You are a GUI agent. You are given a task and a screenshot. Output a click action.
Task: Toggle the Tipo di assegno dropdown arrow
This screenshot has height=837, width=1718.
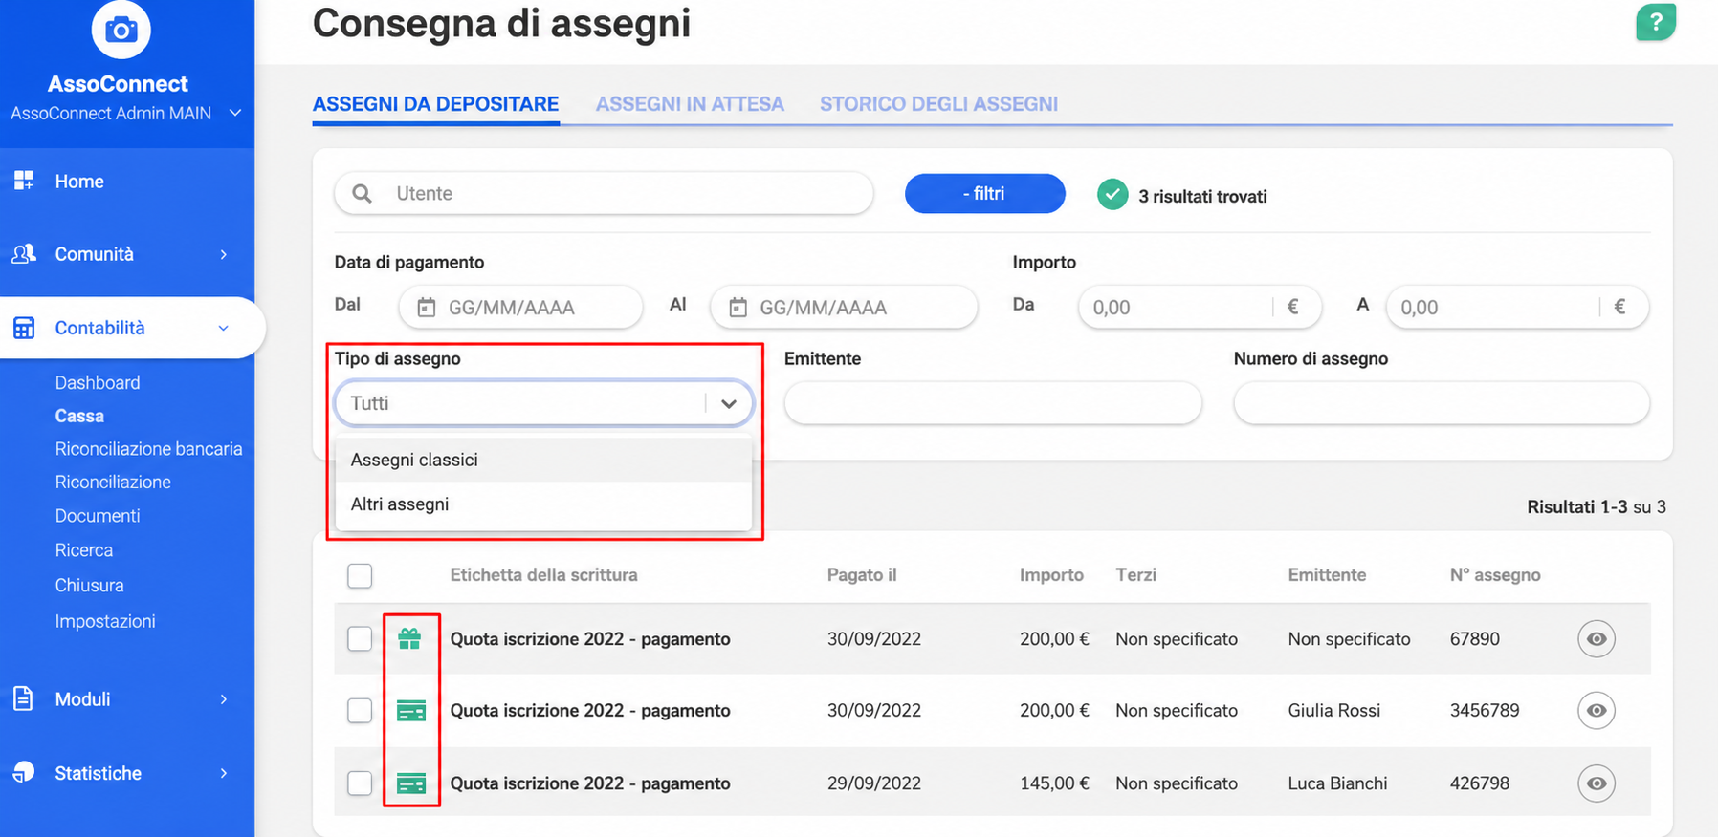click(x=729, y=403)
